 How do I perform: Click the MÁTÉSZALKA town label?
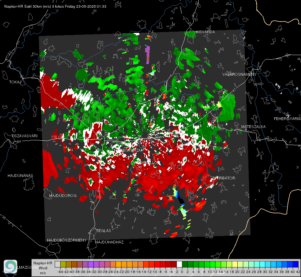[x=253, y=126]
